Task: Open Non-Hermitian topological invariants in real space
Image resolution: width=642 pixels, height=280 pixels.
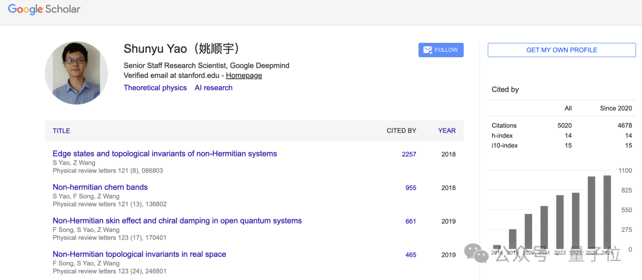Action: coord(139,254)
